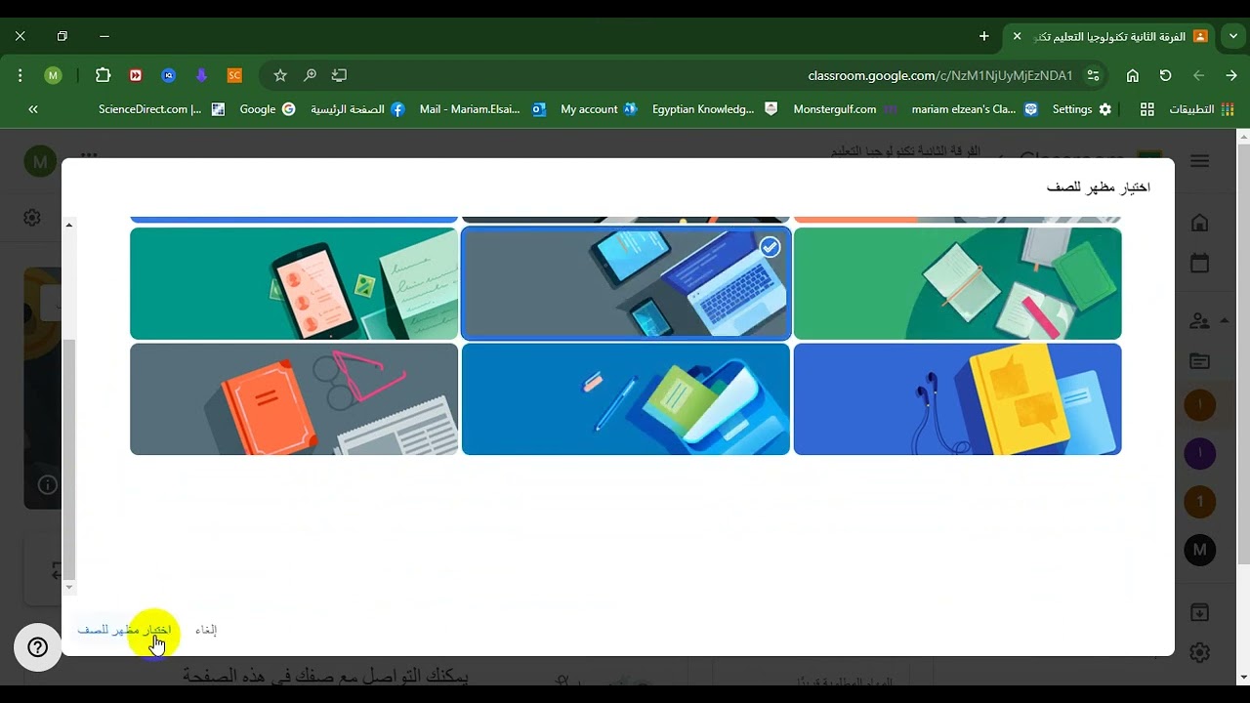Open the red square extension icon

coord(136,75)
